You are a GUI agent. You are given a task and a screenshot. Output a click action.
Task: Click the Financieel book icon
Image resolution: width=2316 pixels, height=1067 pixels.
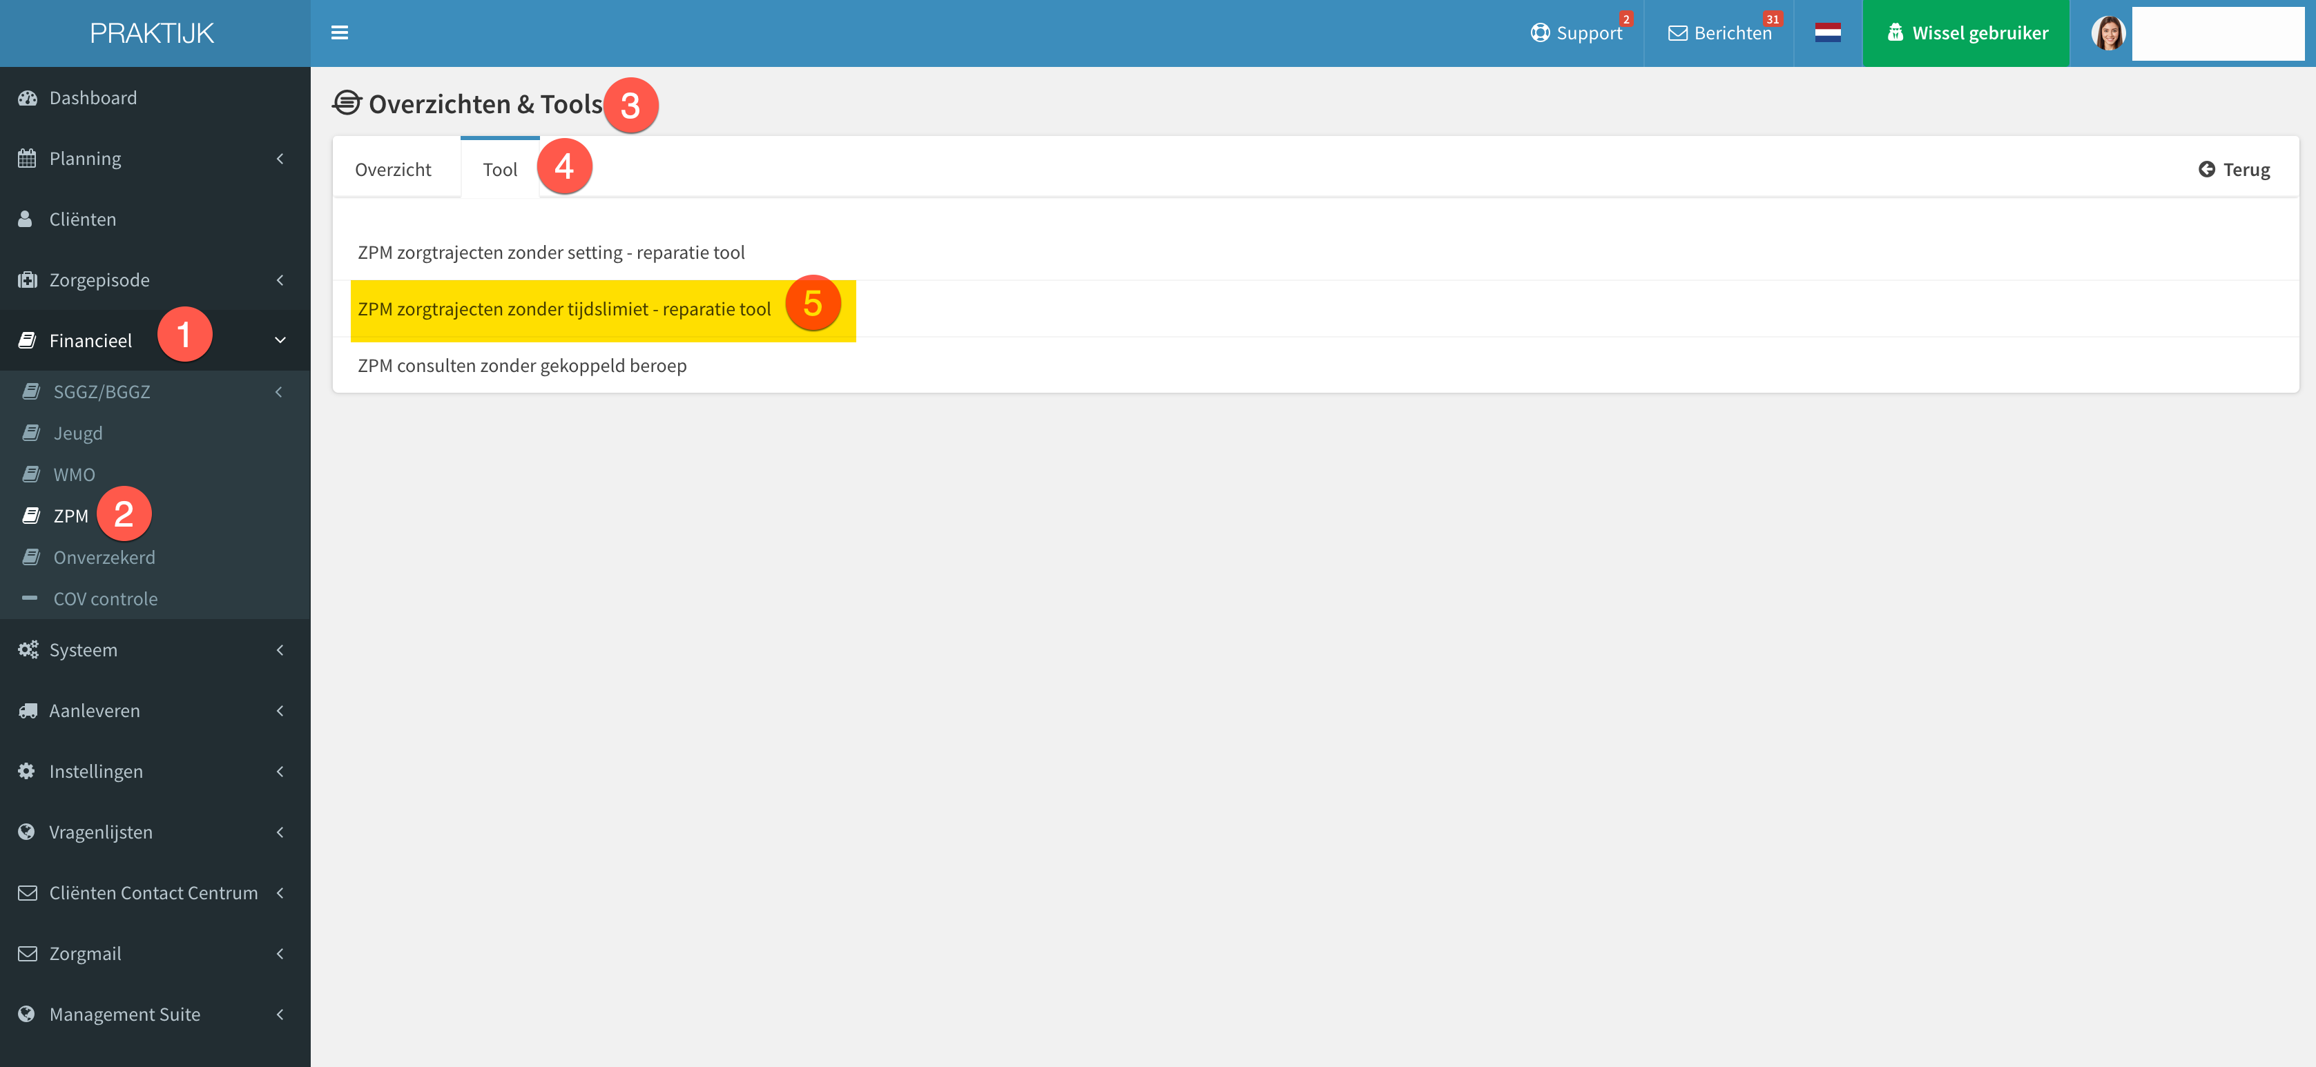[x=28, y=341]
